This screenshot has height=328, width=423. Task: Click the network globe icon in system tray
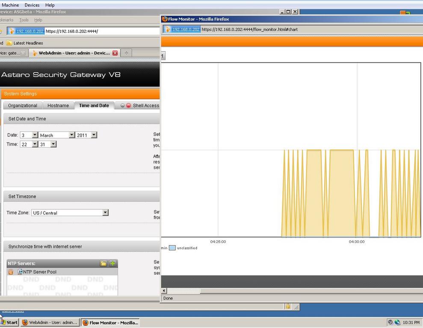(397, 322)
